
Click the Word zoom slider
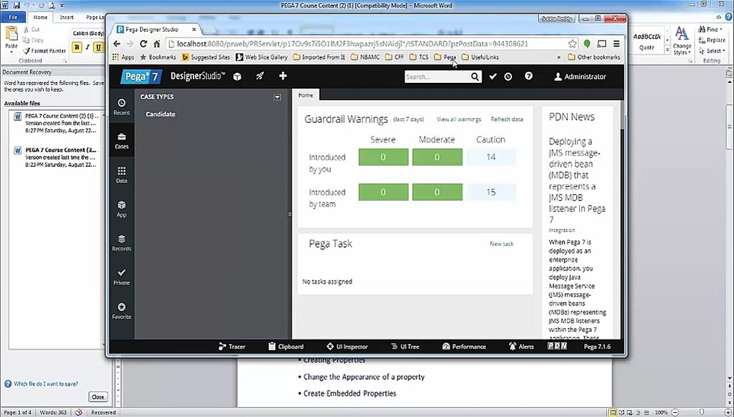(x=701, y=412)
